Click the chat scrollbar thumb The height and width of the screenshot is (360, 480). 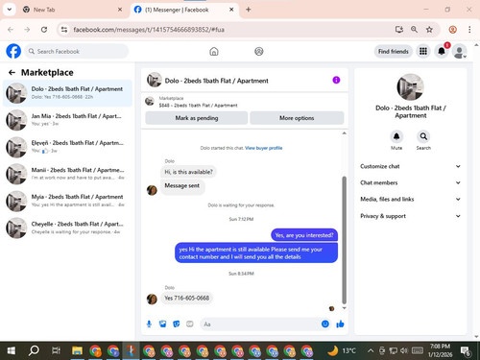pos(345,240)
